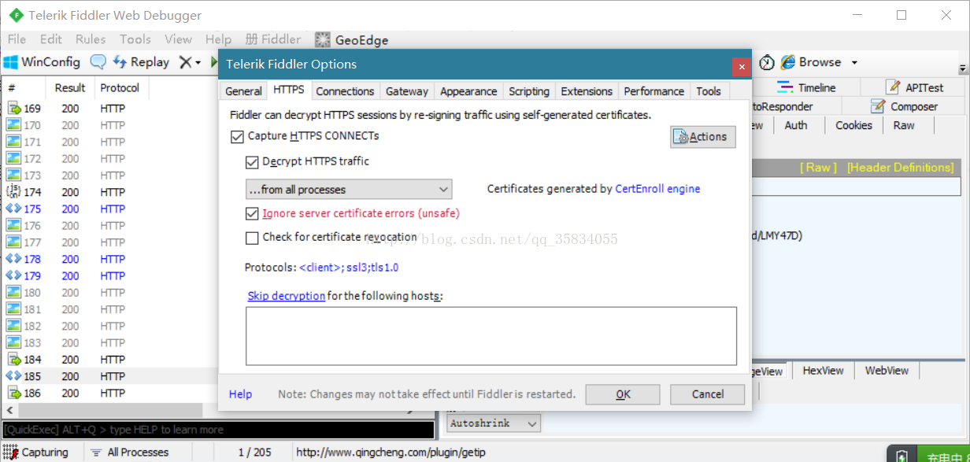
Task: Click the blue arrows icon of session 175
Action: (x=13, y=209)
